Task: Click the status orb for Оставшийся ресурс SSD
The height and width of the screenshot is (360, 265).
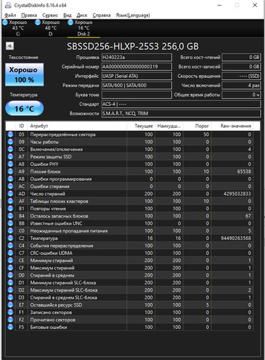Action: (x=10, y=305)
